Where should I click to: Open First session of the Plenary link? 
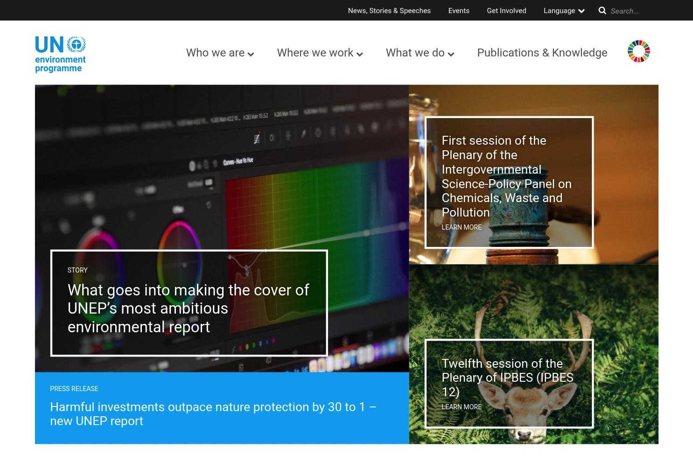click(507, 176)
